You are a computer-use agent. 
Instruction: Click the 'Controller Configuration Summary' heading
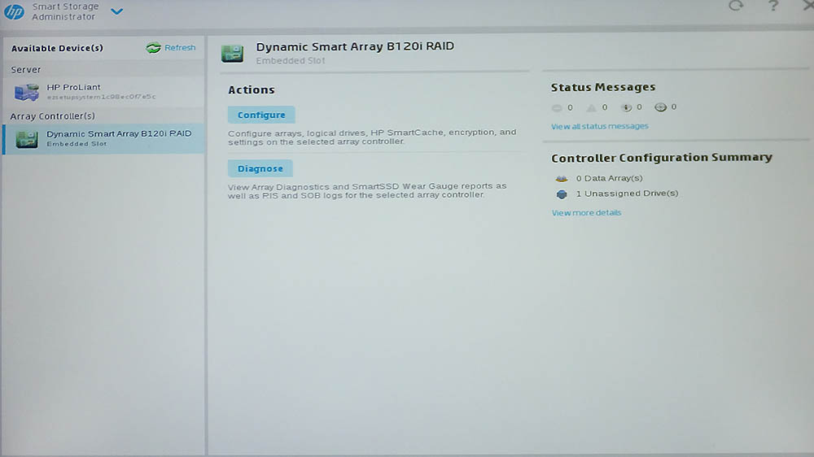[661, 157]
